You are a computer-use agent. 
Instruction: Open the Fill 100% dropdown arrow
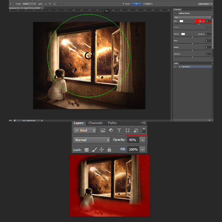pos(142,150)
